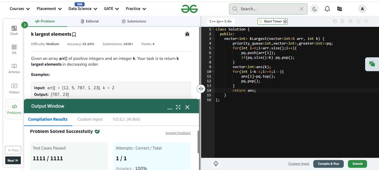379x170 pixels.
Task: Open the GeeksforGeeks logo home link
Action: click(189, 9)
